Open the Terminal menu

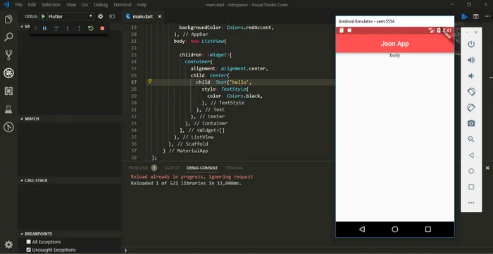pyautogui.click(x=123, y=5)
